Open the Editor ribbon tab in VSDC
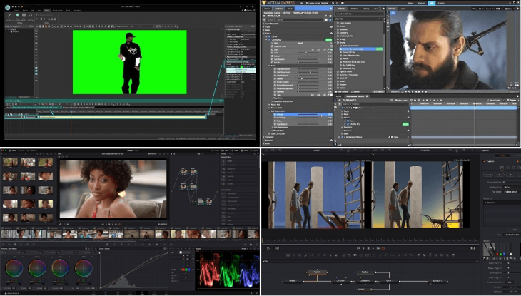Screen dimensions: 521x296 47,10
